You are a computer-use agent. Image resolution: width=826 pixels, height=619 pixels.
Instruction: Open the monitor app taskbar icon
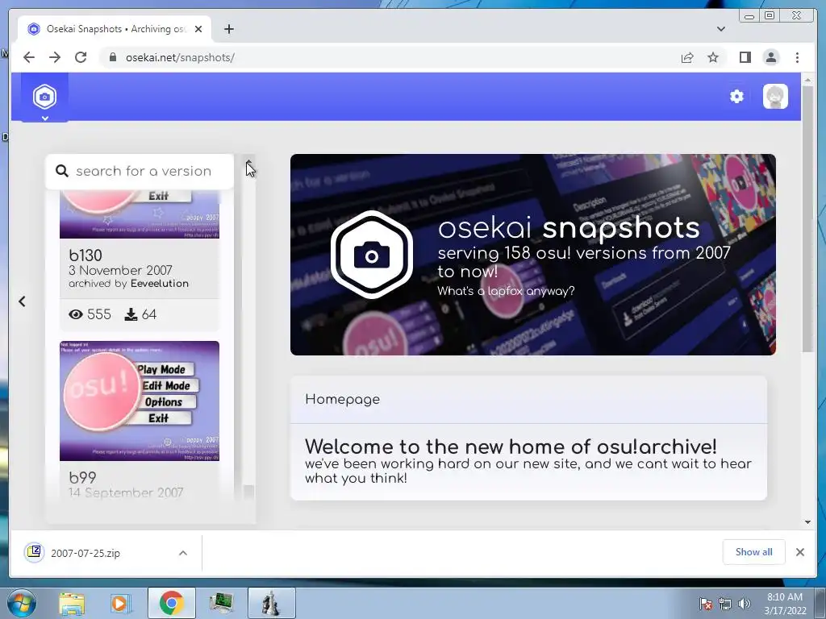[x=221, y=603]
